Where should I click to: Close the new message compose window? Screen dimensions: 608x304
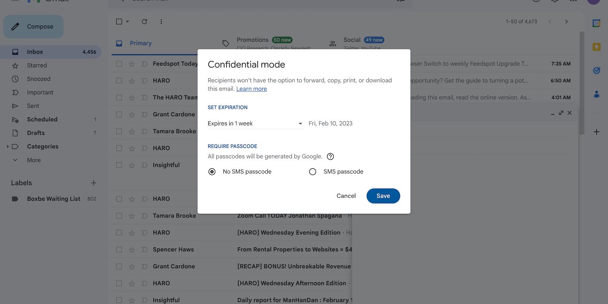pyautogui.click(x=570, y=113)
